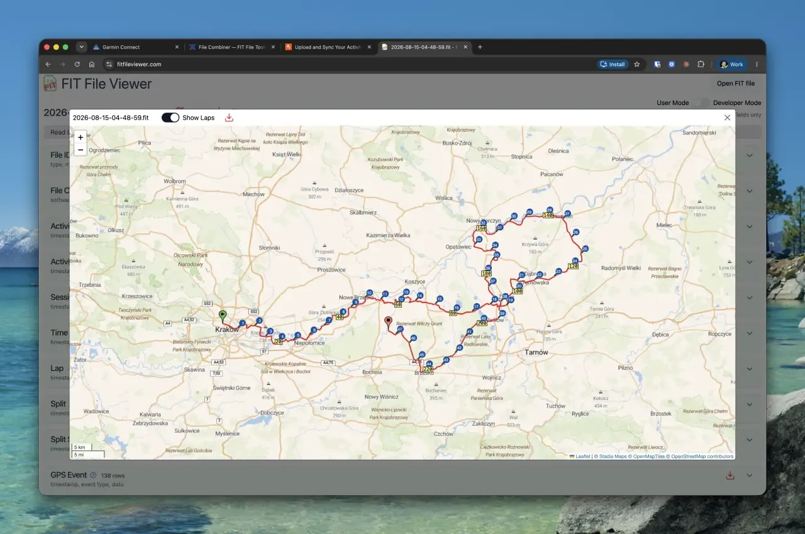Open the OpenStreetMap contributors link
The image size is (805, 534).
[x=702, y=457]
